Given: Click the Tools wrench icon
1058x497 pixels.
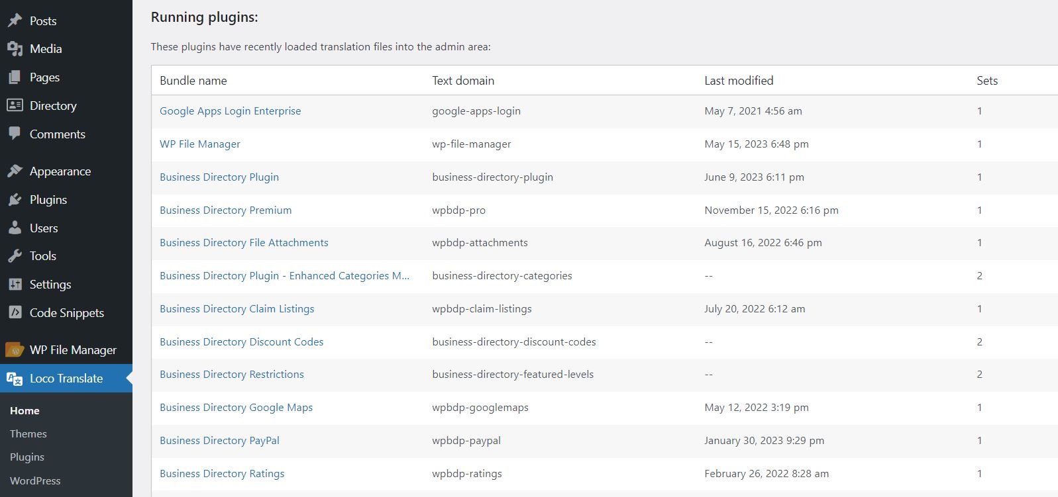Looking at the screenshot, I should (x=15, y=256).
